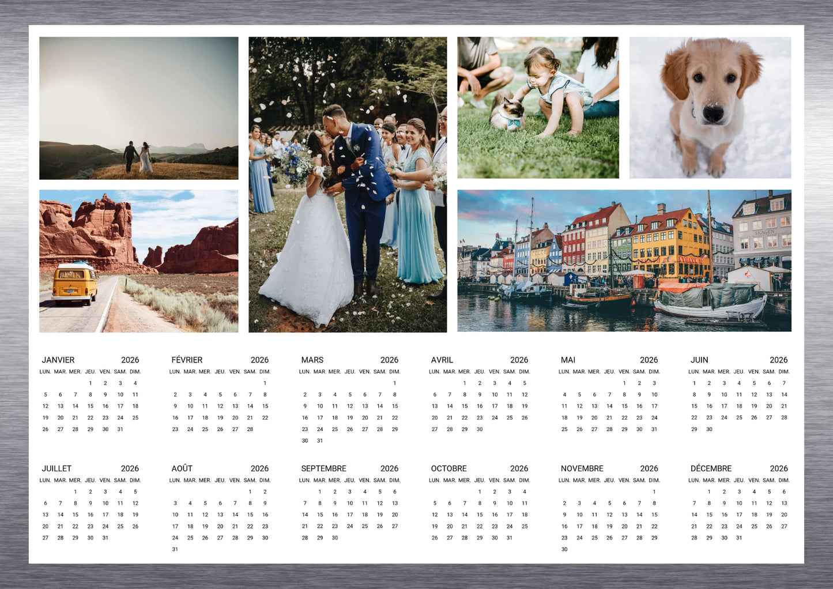Click date 31 in the MAI calendar
This screenshot has width=833, height=589.
654,429
